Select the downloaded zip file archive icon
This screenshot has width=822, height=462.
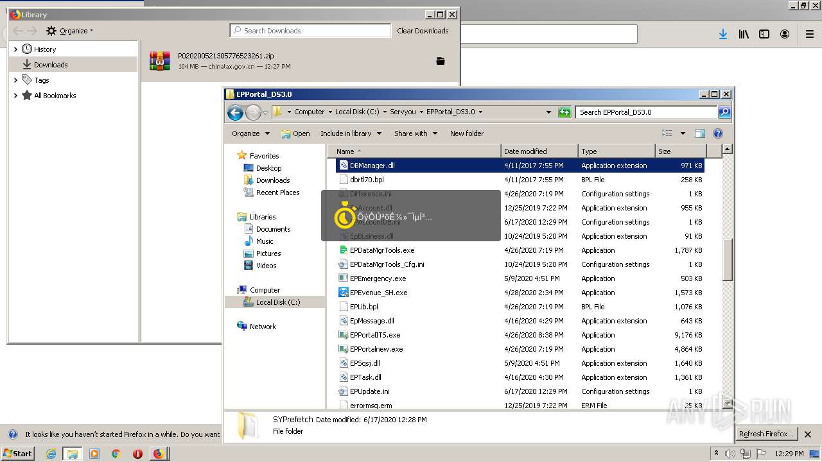160,60
